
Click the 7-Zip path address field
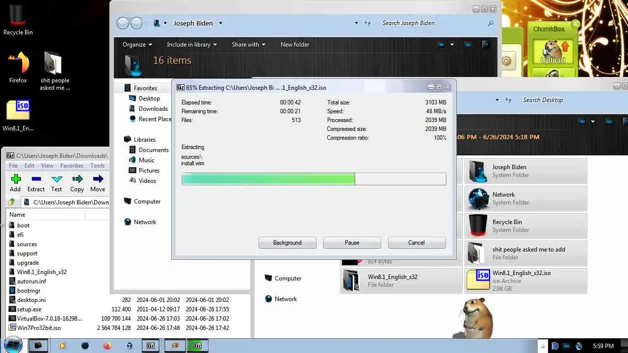[x=65, y=202]
